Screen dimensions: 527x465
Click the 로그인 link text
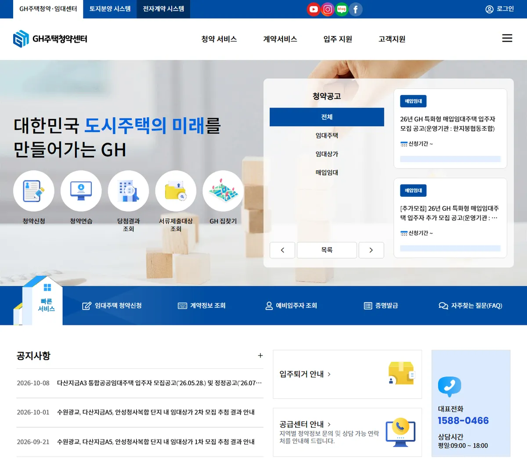[505, 9]
